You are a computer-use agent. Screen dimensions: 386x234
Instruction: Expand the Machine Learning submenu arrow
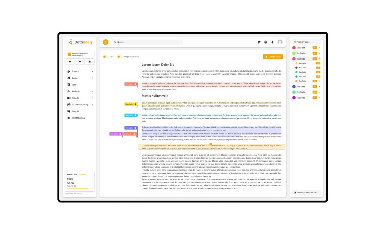point(92,105)
